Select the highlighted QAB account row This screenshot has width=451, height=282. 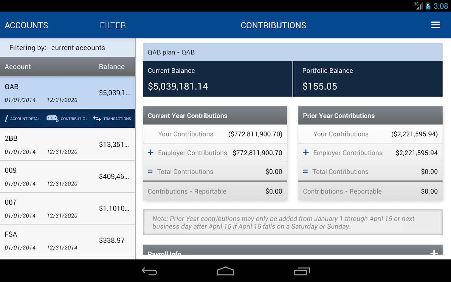67,93
